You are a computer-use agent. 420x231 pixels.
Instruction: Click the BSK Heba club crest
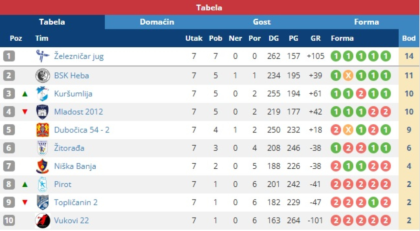43,76
